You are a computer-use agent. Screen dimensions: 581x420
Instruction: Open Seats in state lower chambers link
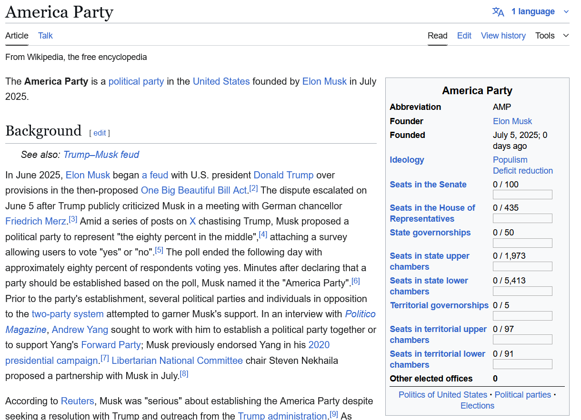(x=429, y=286)
